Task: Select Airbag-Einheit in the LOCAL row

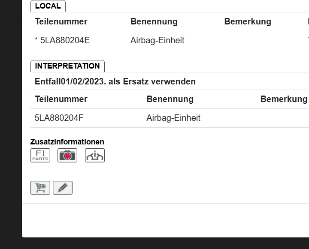Action: click(157, 40)
